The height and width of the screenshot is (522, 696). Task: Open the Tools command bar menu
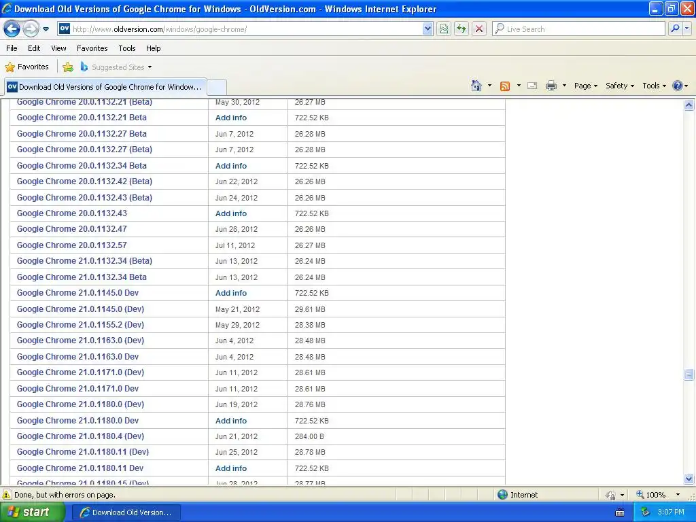click(x=654, y=86)
